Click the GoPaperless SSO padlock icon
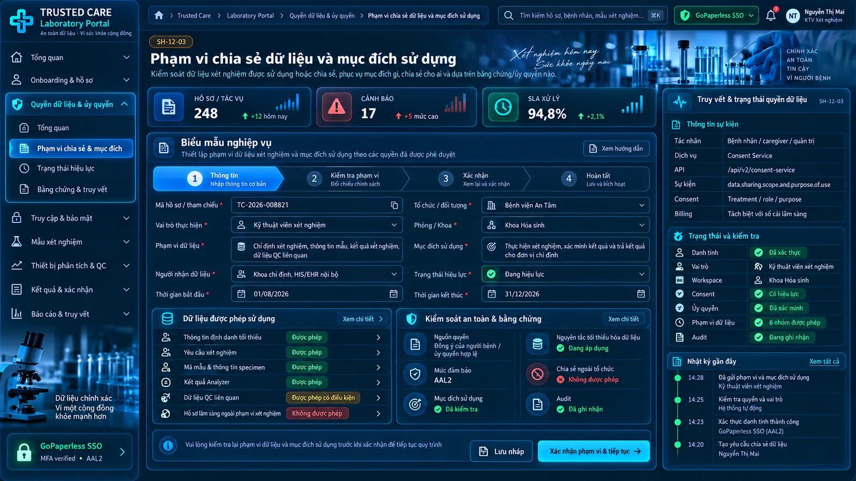The image size is (856, 481). click(24, 452)
